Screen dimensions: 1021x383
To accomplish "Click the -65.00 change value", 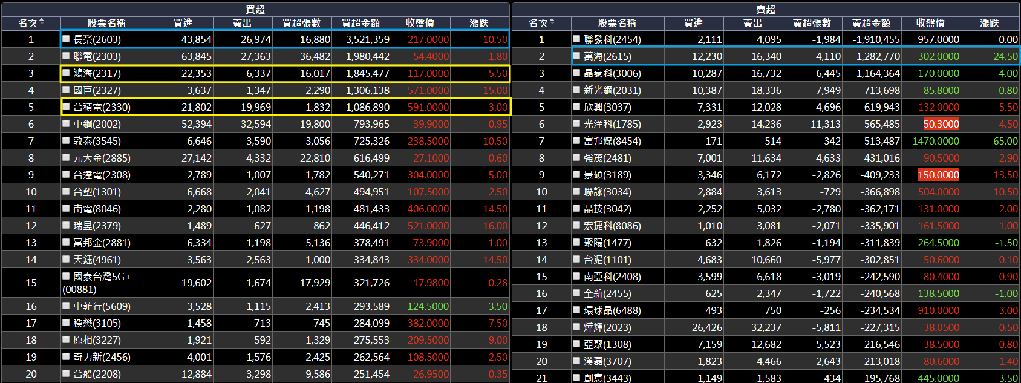I will [x=1003, y=141].
